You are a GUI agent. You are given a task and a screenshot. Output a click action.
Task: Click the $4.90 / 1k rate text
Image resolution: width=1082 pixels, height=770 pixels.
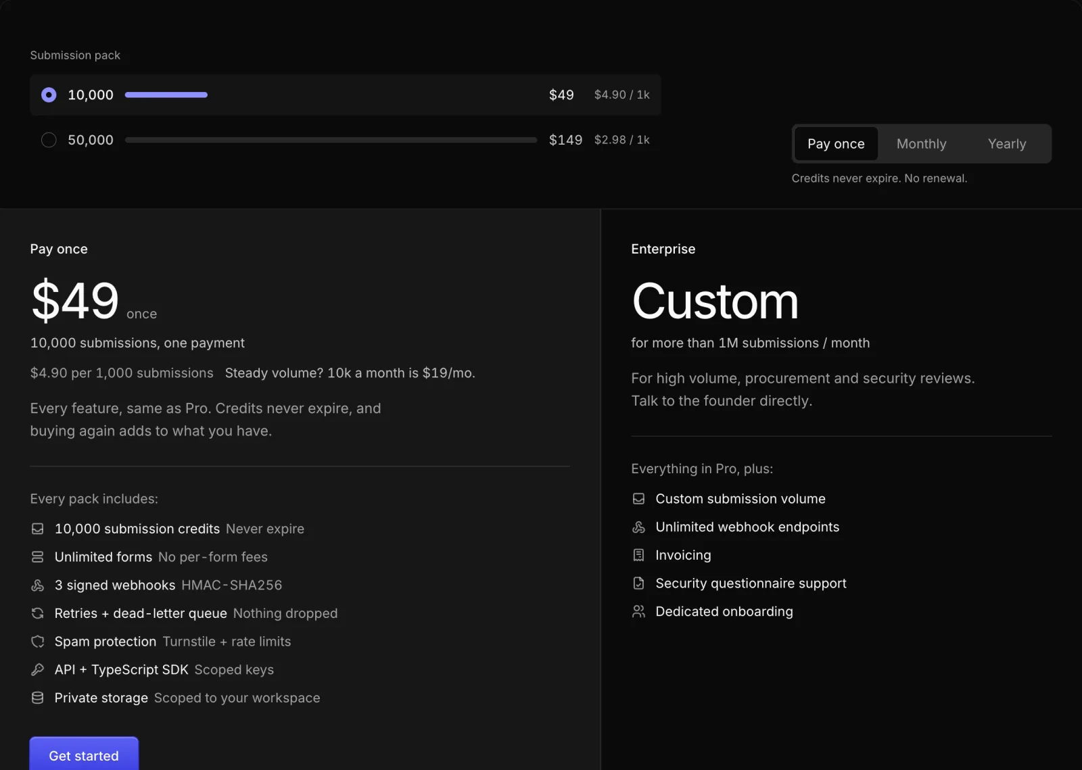621,95
